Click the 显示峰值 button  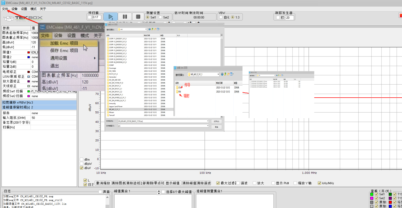pyautogui.click(x=172, y=183)
